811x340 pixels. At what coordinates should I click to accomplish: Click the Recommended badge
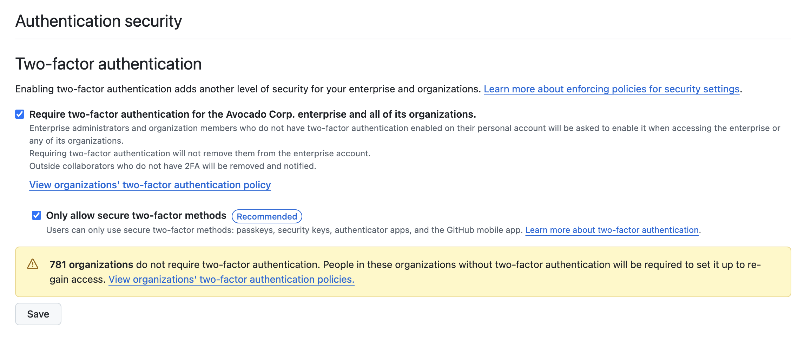point(267,216)
